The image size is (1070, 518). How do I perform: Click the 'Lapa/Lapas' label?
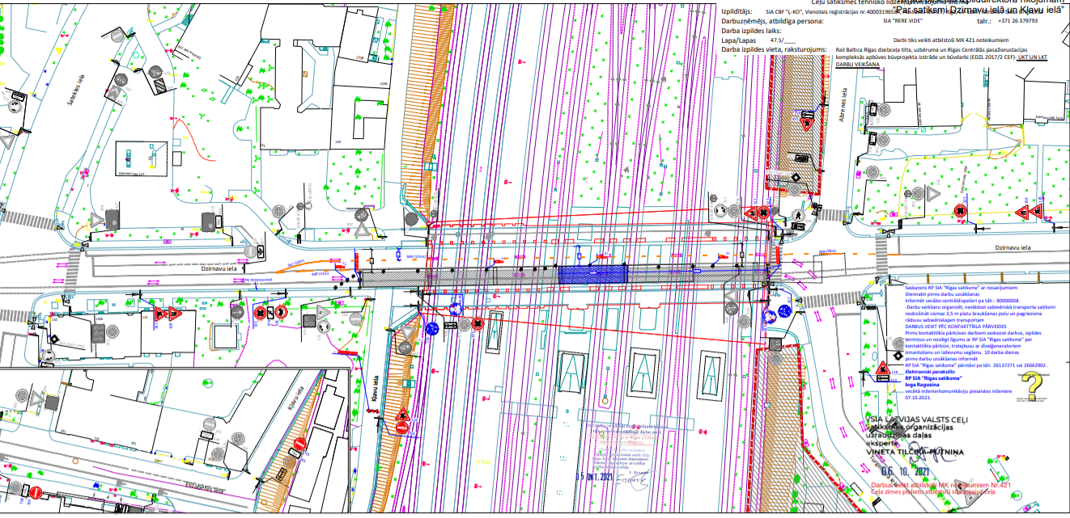[x=737, y=40]
